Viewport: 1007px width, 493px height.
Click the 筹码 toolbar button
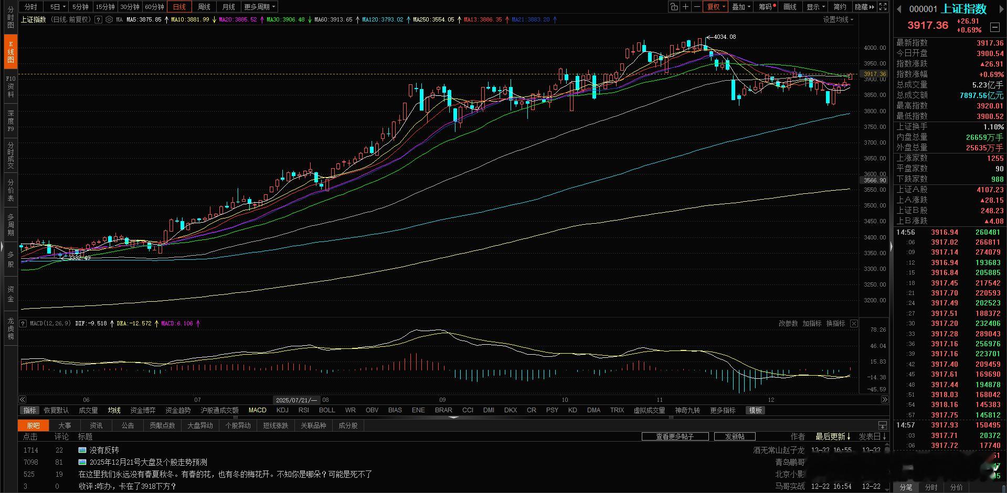(x=766, y=7)
